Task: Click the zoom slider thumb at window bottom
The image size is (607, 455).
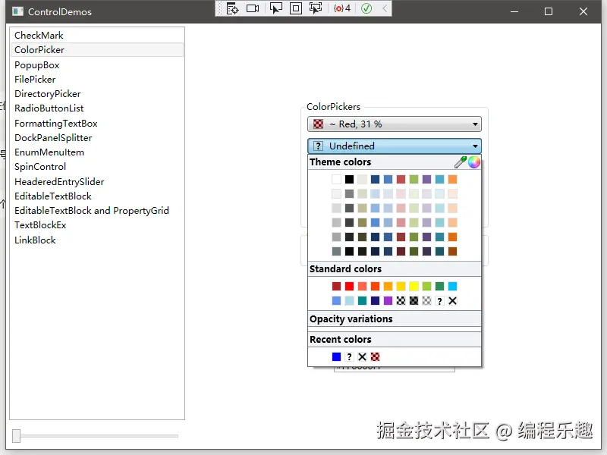Action: coord(16,436)
